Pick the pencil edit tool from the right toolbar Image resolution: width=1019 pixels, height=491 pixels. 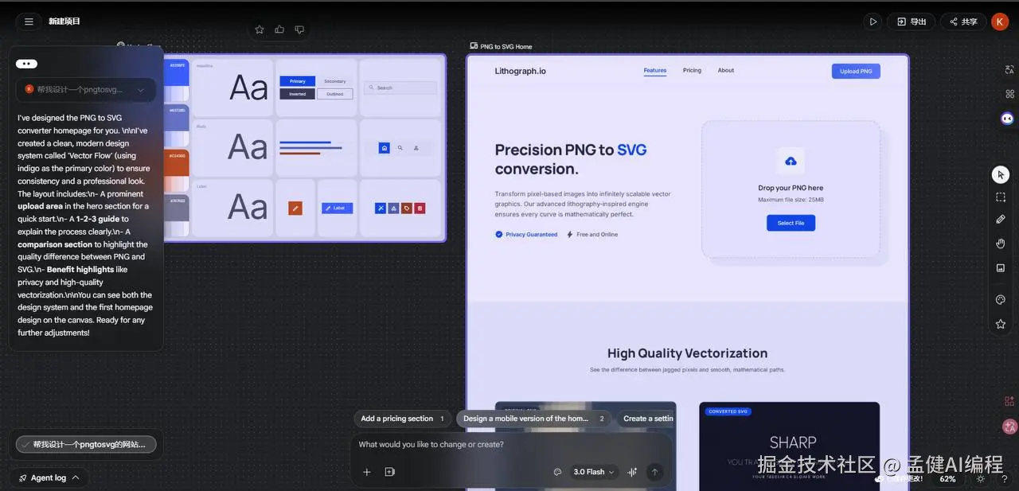[1000, 219]
